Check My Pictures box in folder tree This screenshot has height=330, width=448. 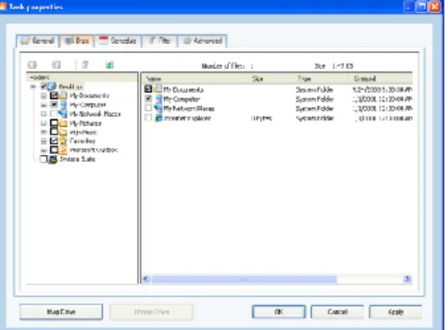54,123
